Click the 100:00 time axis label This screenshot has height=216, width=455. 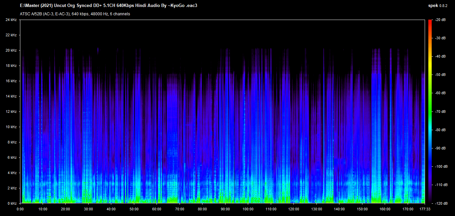248,209
